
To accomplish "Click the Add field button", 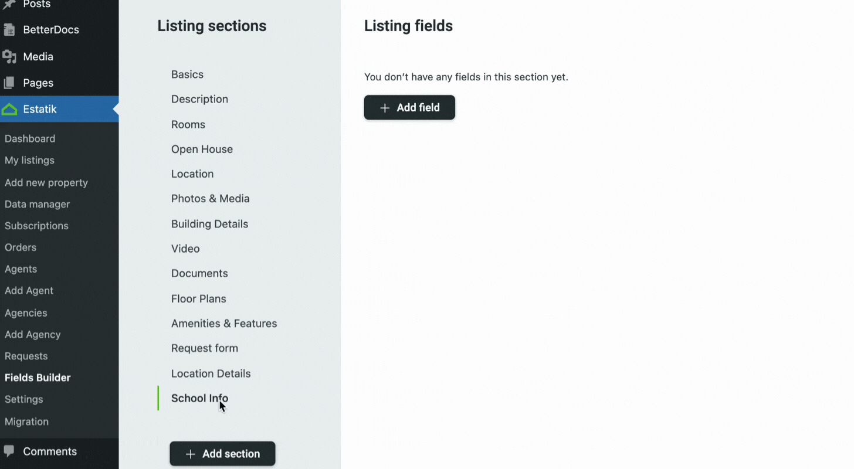I will tap(409, 108).
